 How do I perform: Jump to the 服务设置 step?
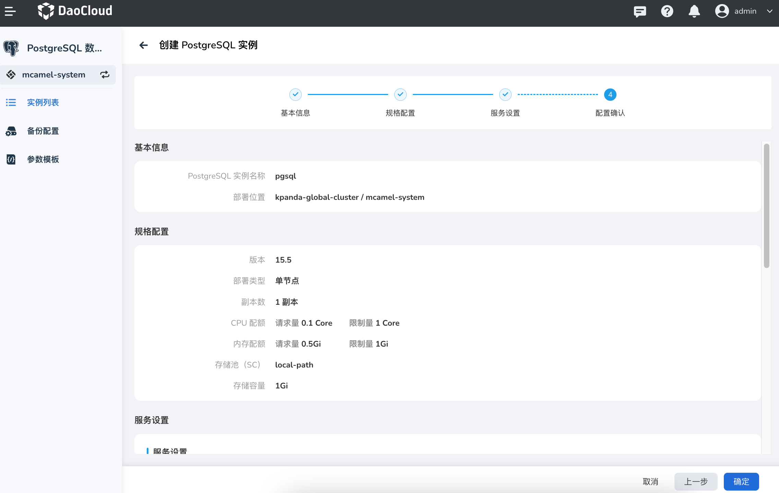[505, 95]
